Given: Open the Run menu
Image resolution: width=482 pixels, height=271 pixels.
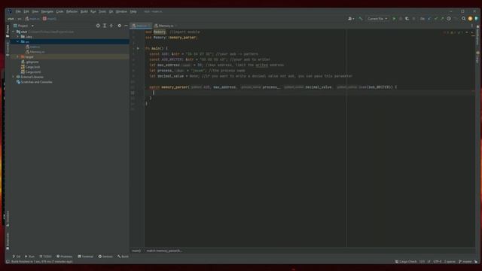Looking at the screenshot, I should pyautogui.click(x=93, y=11).
